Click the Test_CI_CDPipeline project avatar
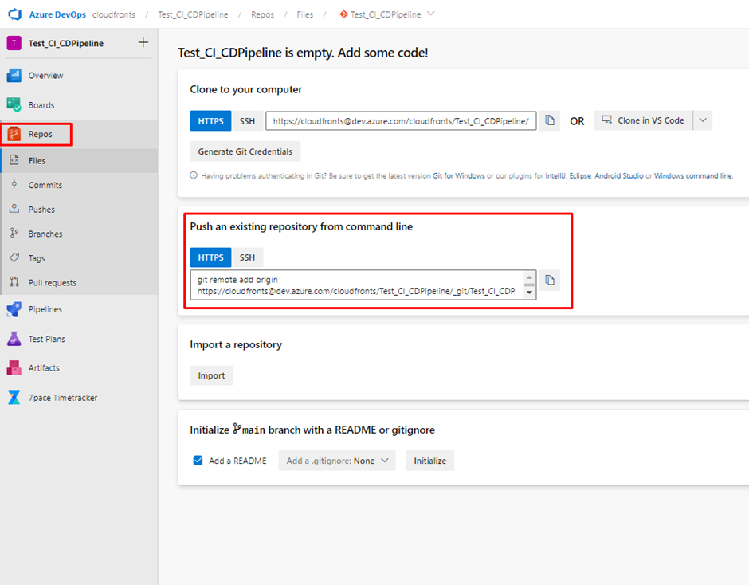This screenshot has height=585, width=749. [x=14, y=44]
